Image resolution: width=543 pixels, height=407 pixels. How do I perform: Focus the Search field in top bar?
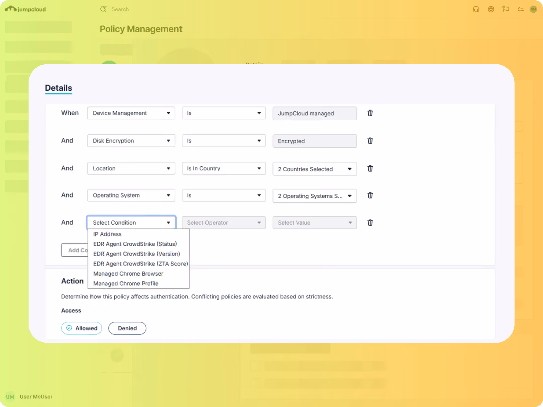point(120,9)
